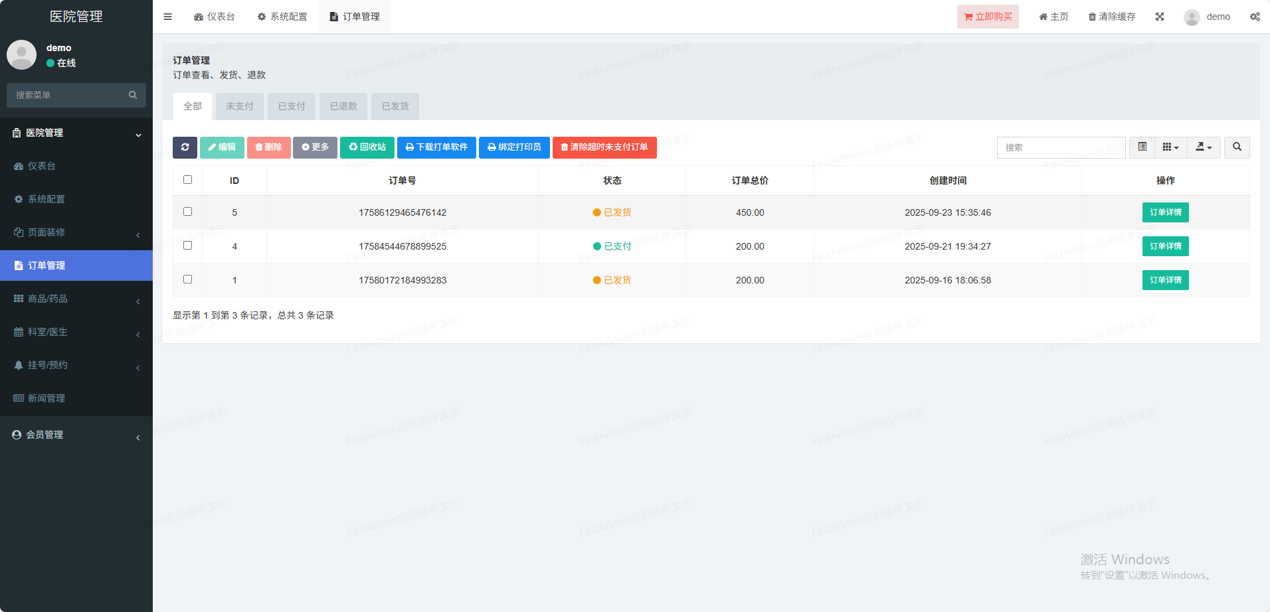1270x612 pixels.
Task: Click the search magnifier button beside table tools
Action: (x=1237, y=147)
